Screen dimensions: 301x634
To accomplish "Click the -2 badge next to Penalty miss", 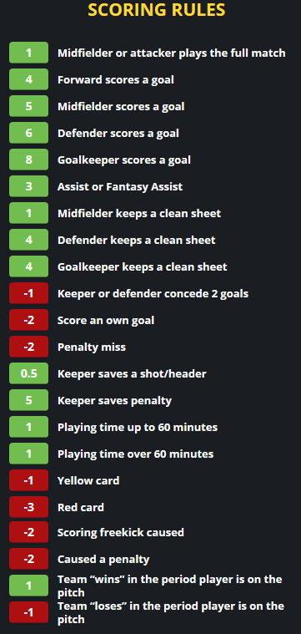I will (28, 347).
